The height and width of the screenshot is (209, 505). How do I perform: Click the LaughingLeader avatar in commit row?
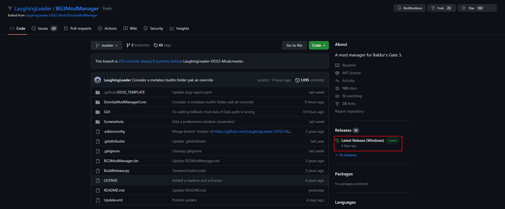pos(98,80)
